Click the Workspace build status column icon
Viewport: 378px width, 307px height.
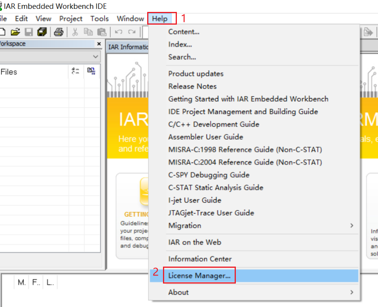[76, 71]
